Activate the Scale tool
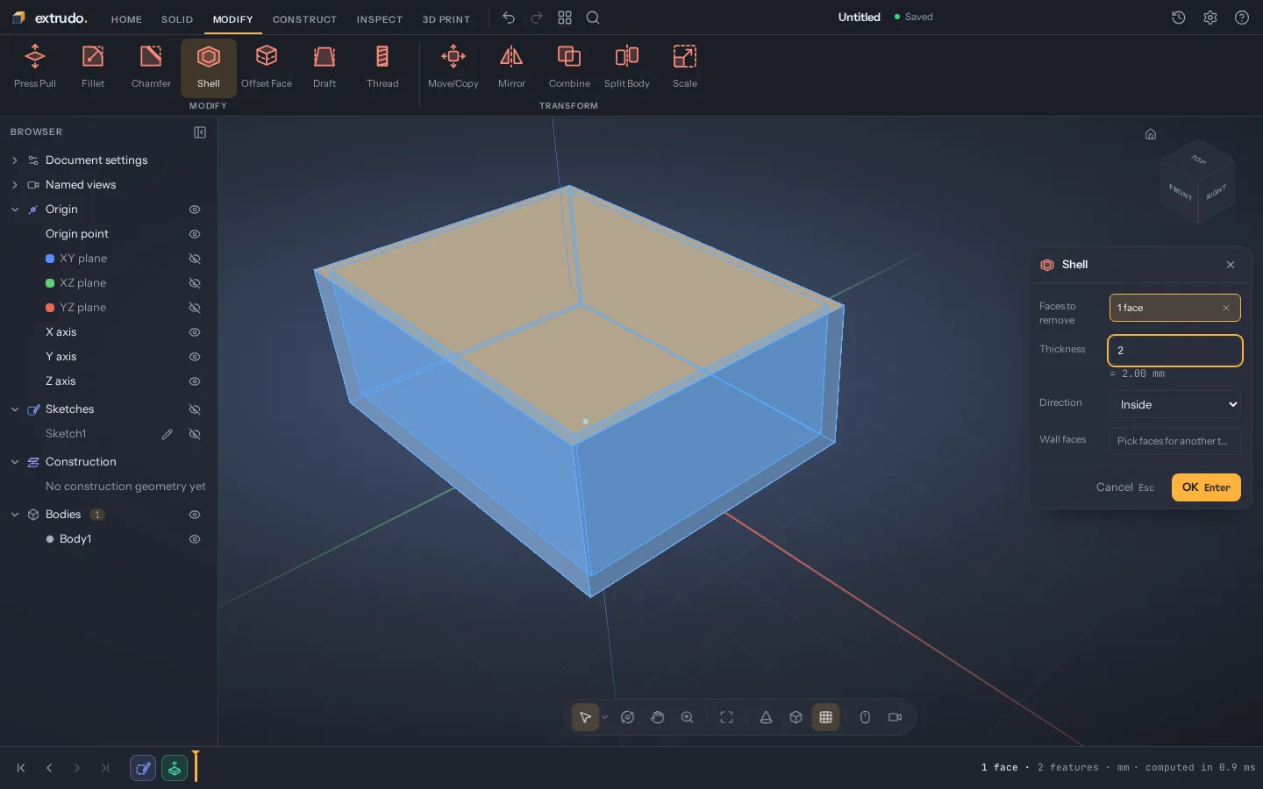Image resolution: width=1263 pixels, height=789 pixels. pos(685,68)
